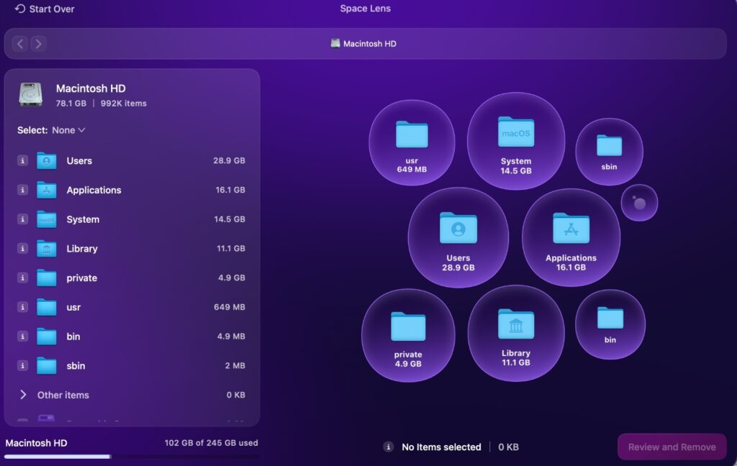Go back with the left arrow button

pyautogui.click(x=20, y=44)
